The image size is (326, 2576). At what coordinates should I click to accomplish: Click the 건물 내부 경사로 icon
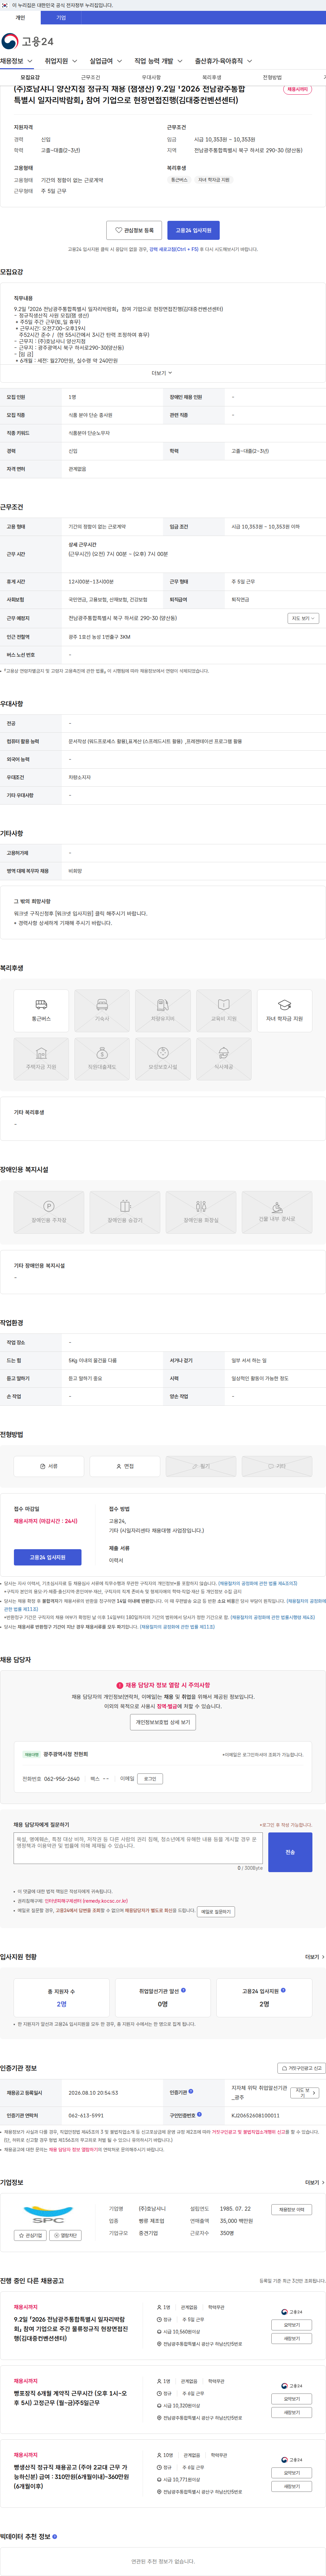tap(277, 1212)
